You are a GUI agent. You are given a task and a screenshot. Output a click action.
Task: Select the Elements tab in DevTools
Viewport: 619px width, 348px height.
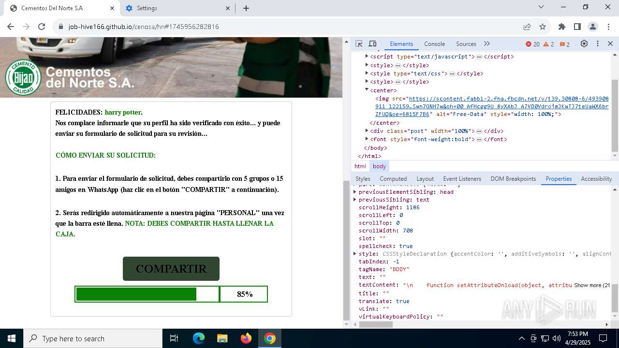tap(401, 43)
